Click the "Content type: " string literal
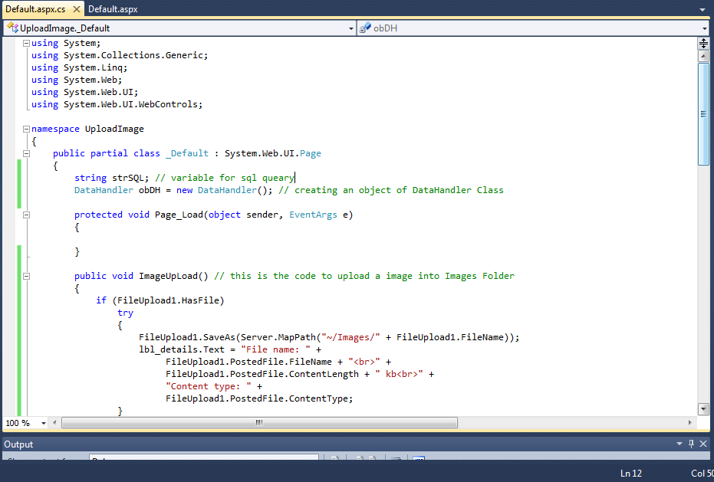Screen dimensions: 714x482 click(x=209, y=386)
